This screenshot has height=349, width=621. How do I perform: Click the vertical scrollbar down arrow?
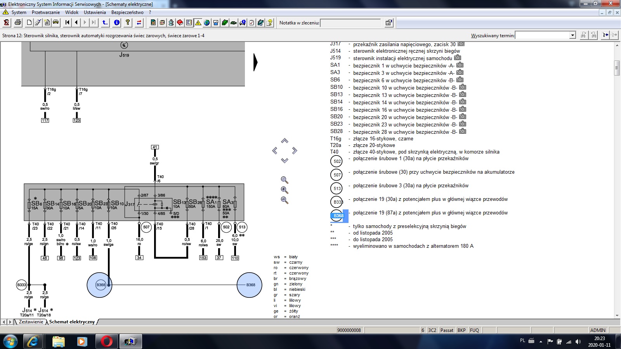[x=617, y=316]
